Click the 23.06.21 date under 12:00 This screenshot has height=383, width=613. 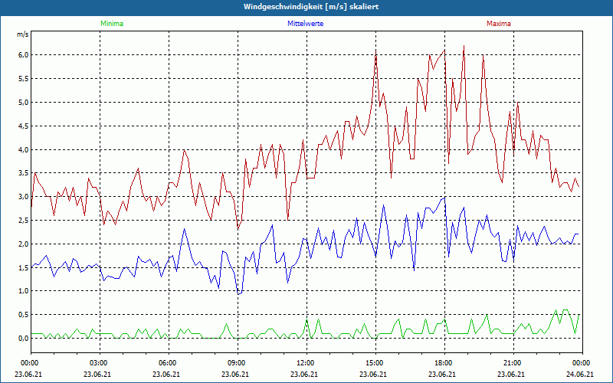(304, 374)
